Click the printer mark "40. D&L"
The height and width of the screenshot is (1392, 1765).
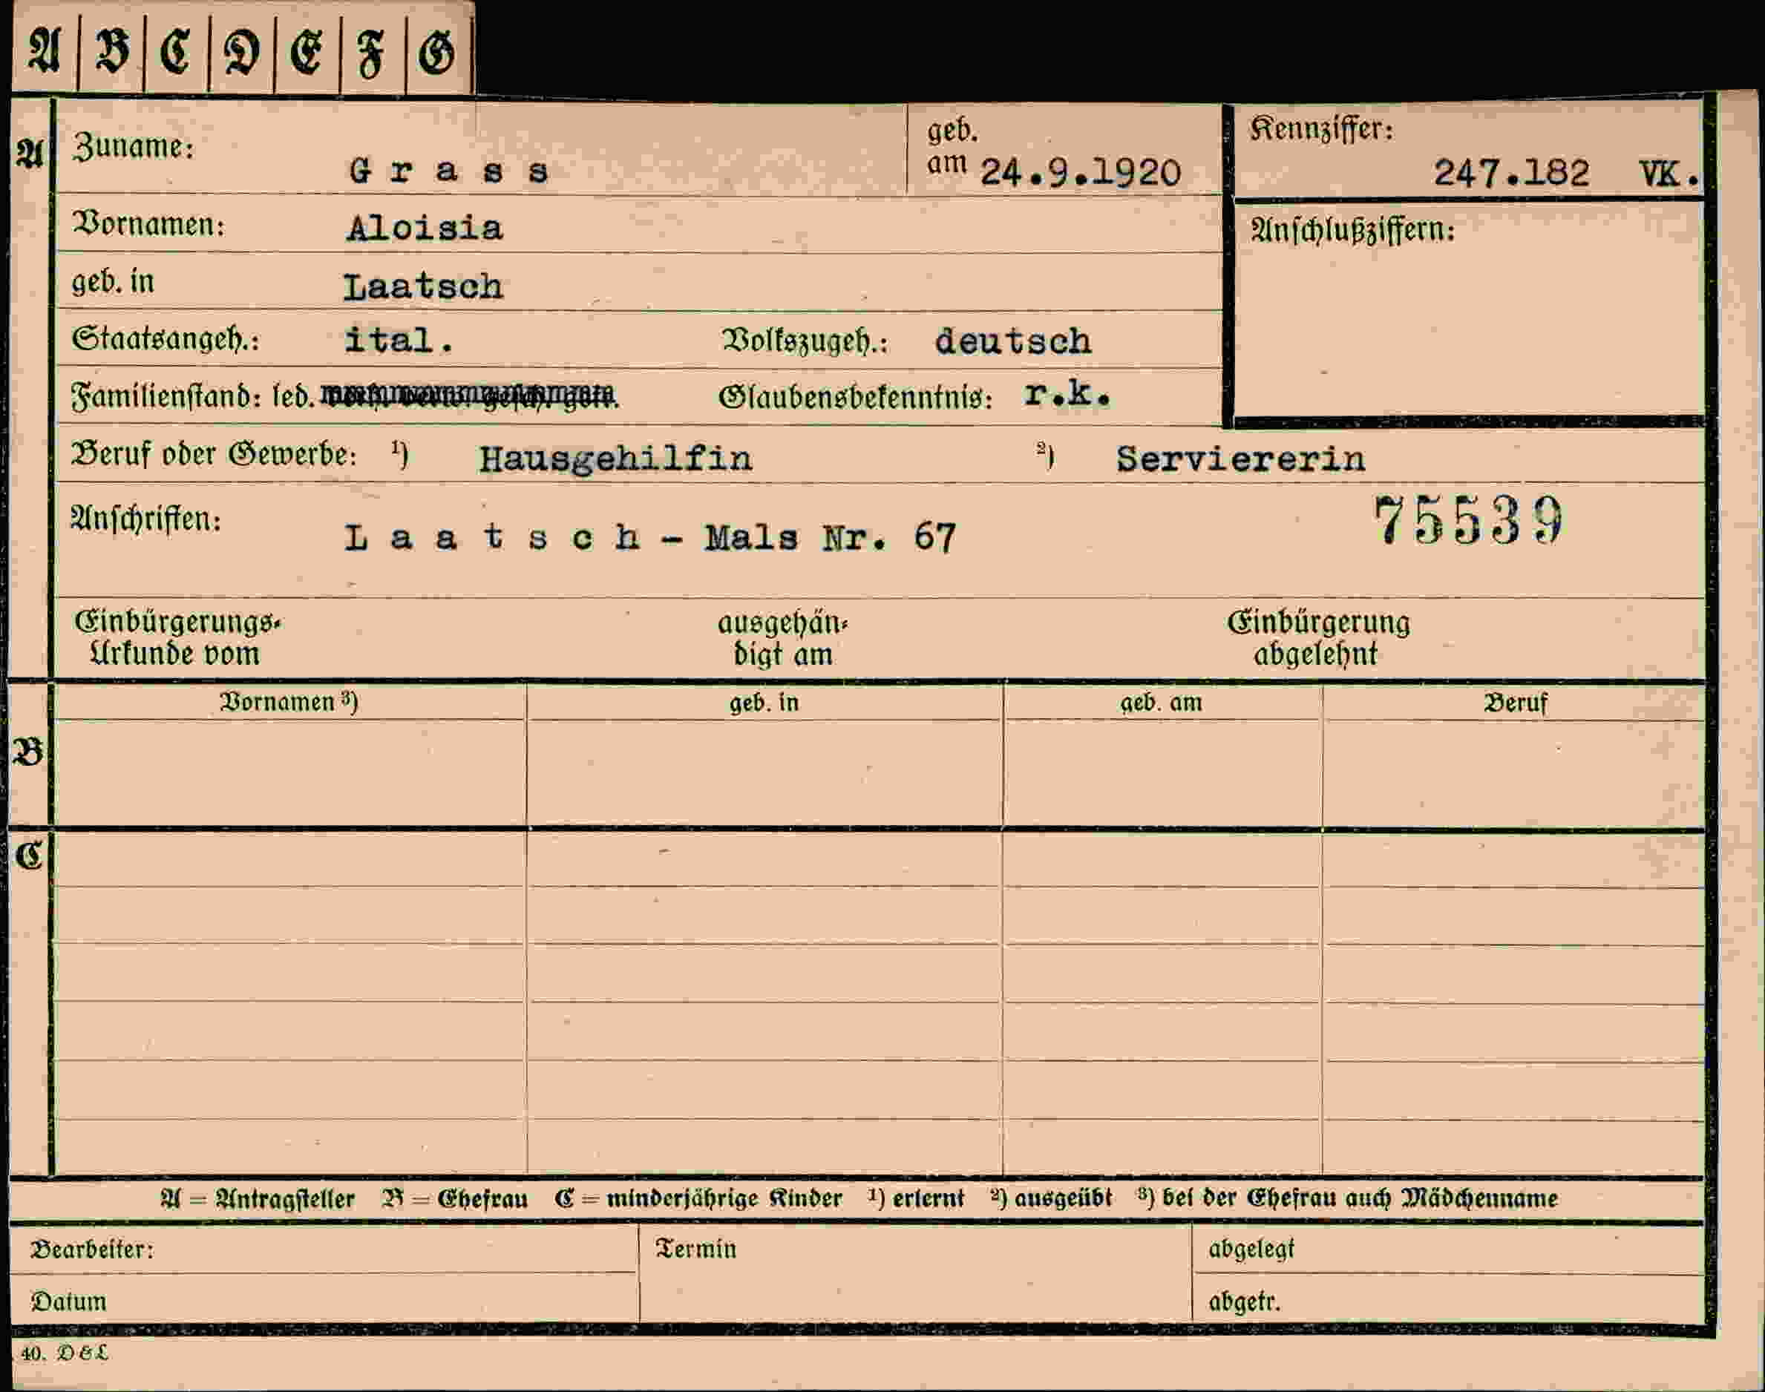[x=65, y=1353]
